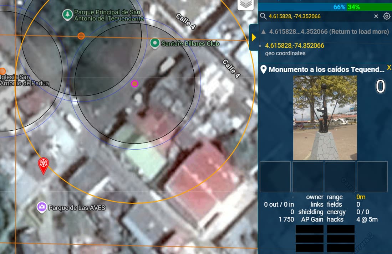Click the 0 / 0 energy value
Viewport: 392px width, 254px height.
click(363, 212)
